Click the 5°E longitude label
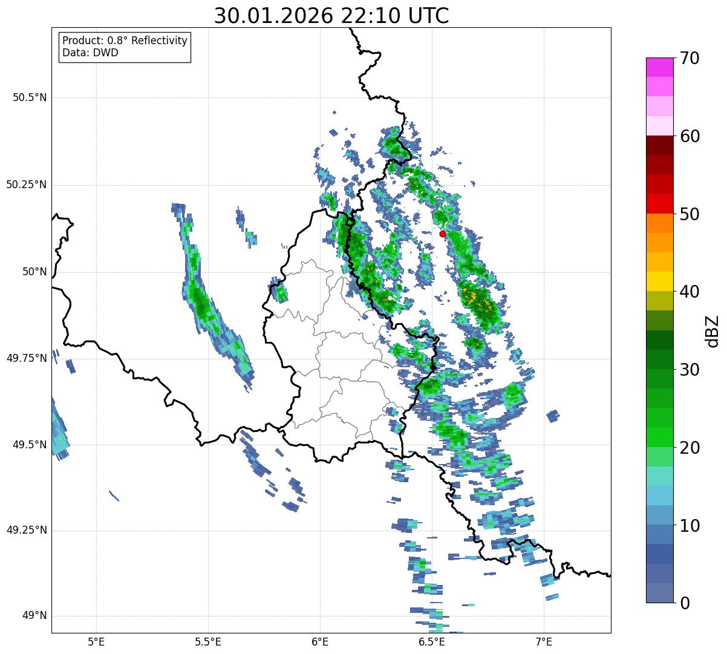The image size is (727, 654). pos(96,641)
